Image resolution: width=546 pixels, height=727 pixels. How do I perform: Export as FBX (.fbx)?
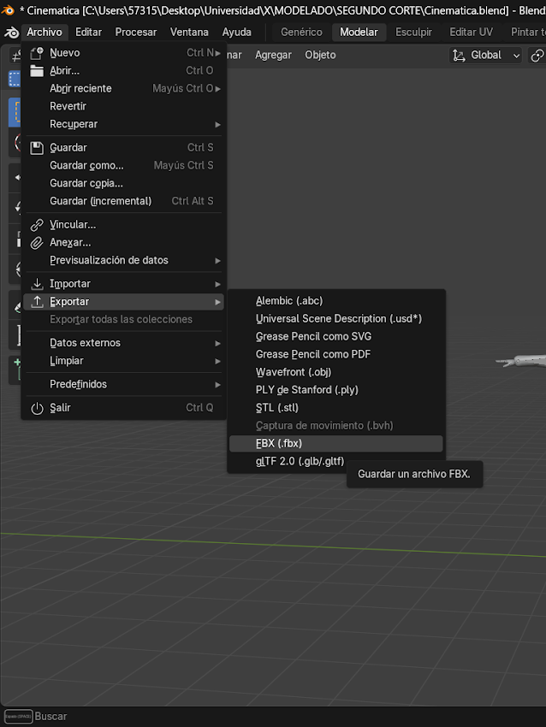point(335,444)
